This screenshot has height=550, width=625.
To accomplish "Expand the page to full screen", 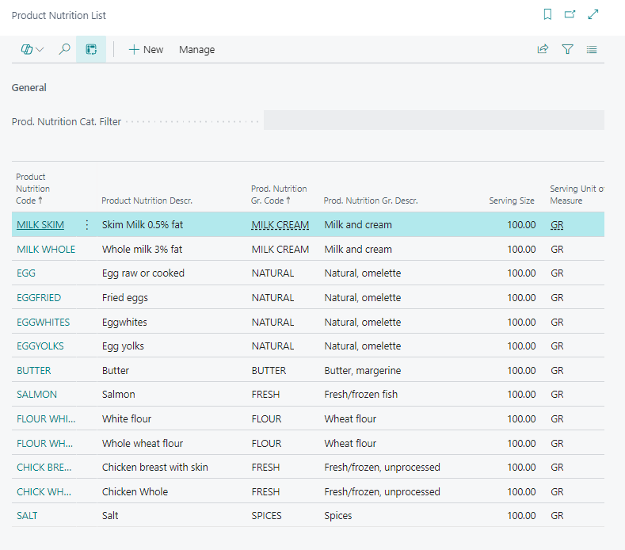I will click(593, 14).
